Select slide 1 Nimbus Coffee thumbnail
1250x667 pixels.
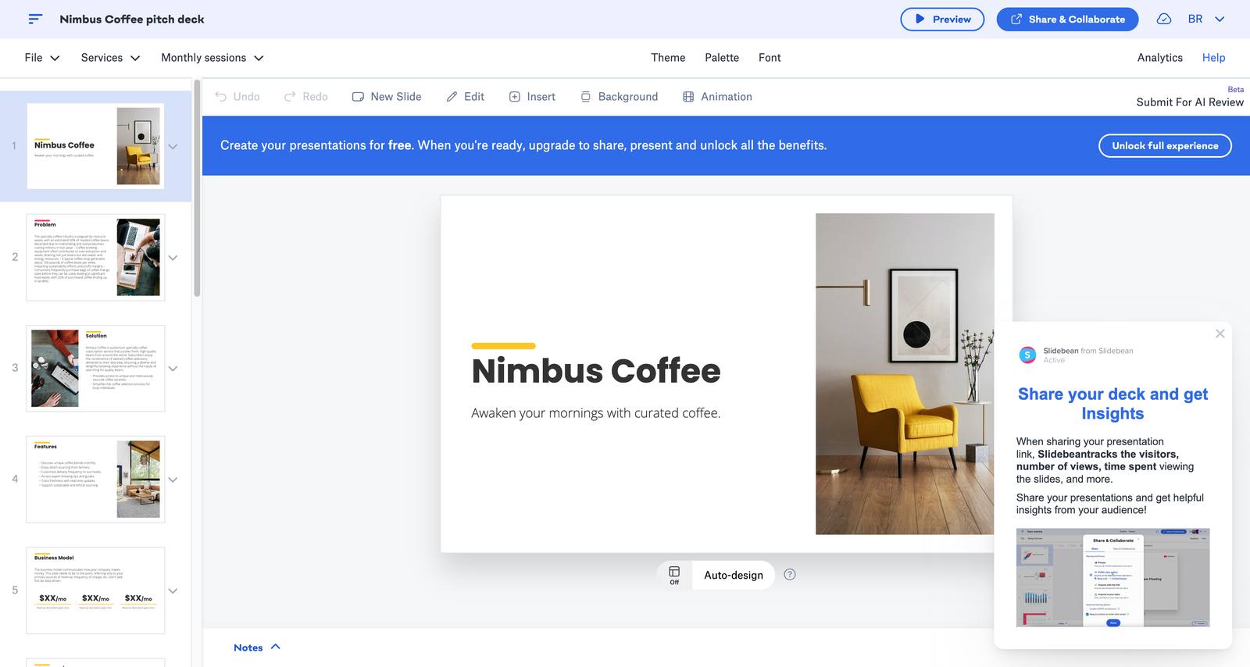point(95,146)
